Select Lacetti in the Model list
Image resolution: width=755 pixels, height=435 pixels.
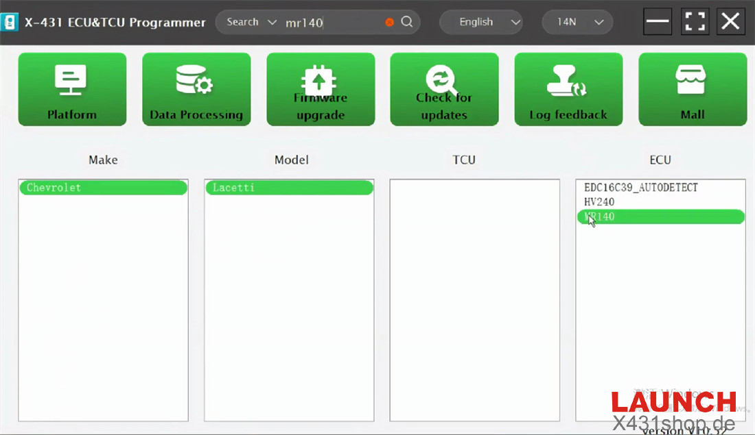(289, 188)
